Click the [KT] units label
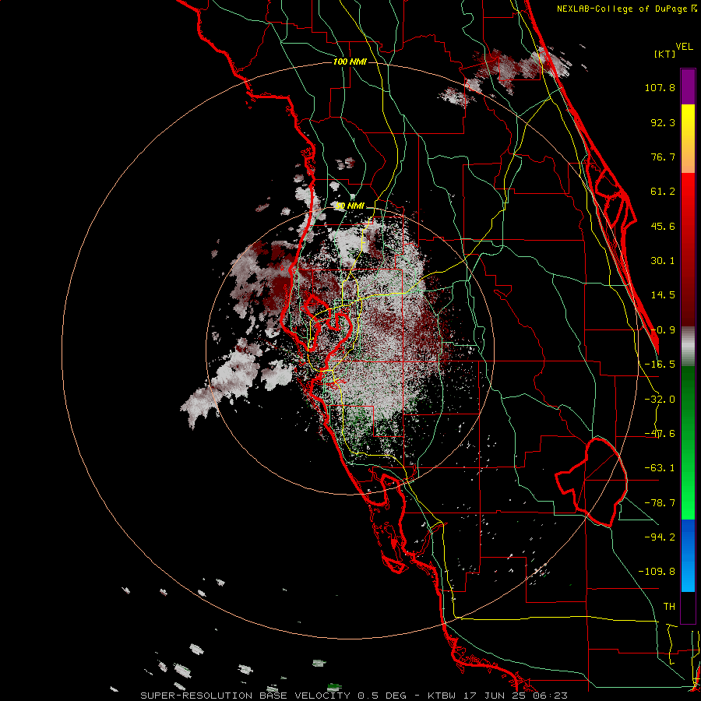The height and width of the screenshot is (701, 701). point(665,54)
